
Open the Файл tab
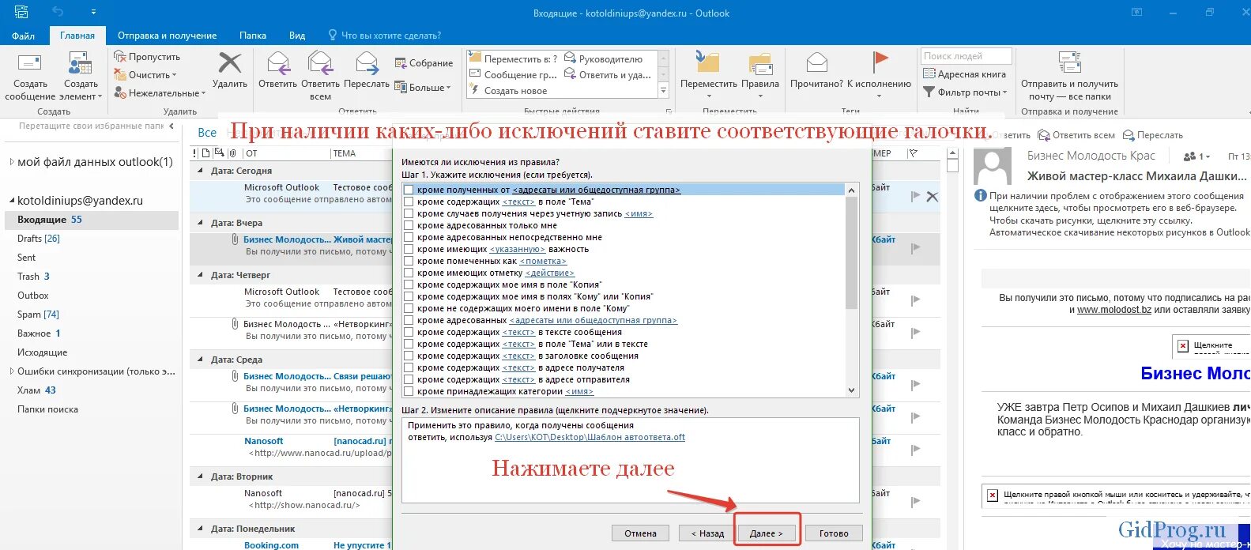23,36
